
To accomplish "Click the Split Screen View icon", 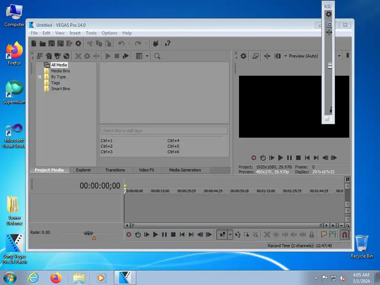I will [278, 56].
